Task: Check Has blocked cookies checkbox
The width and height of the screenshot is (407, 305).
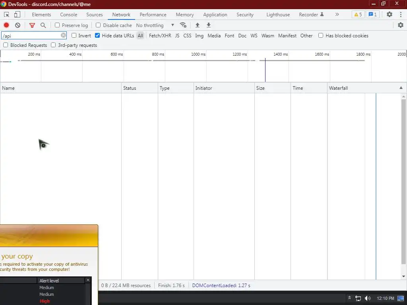Action: [321, 35]
